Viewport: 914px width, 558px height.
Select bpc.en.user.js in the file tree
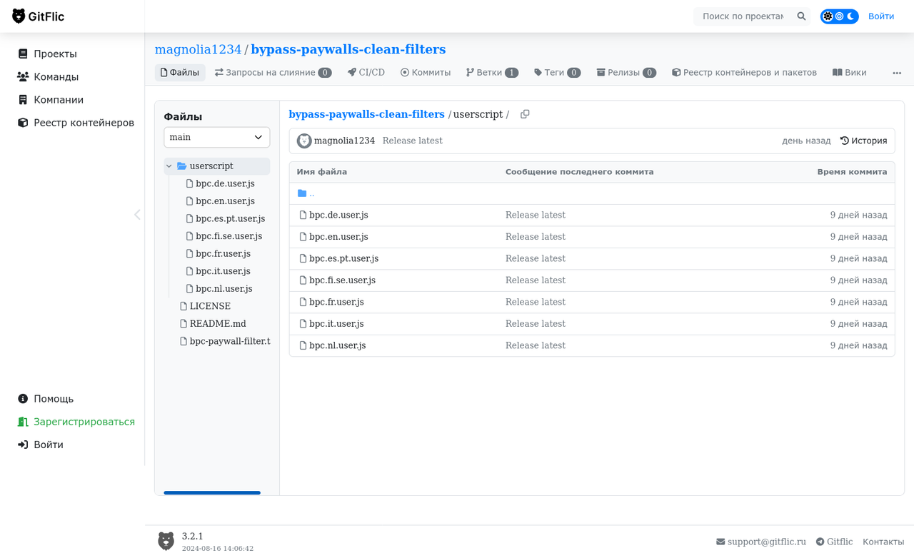[x=220, y=201]
